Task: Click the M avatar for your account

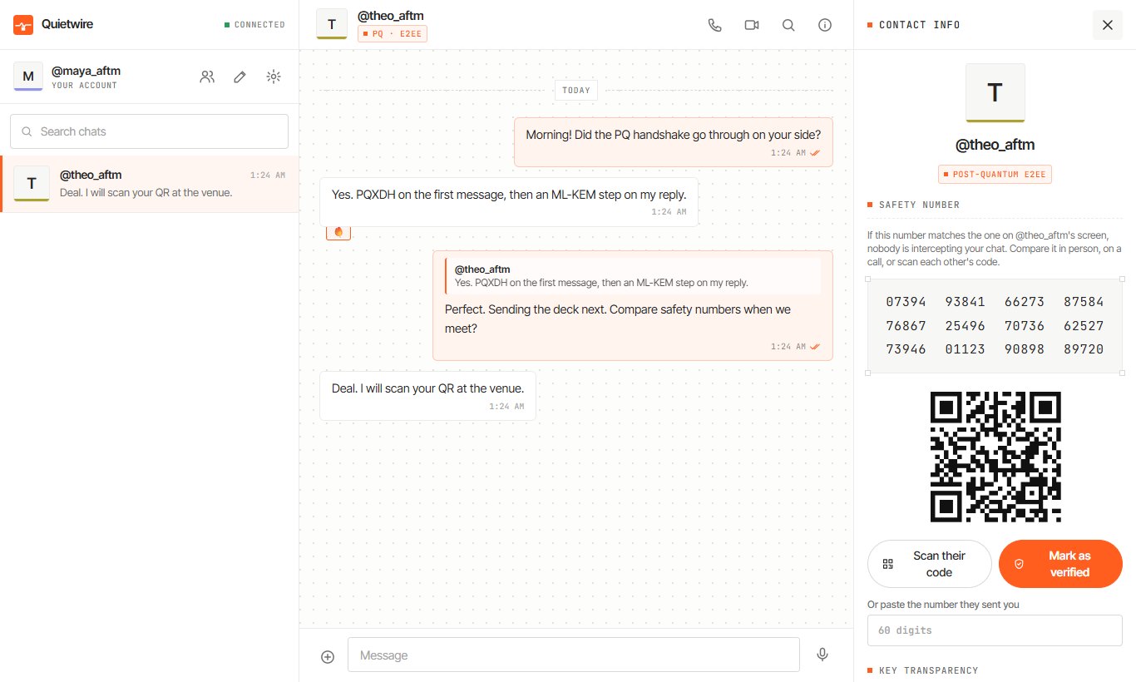Action: (28, 77)
